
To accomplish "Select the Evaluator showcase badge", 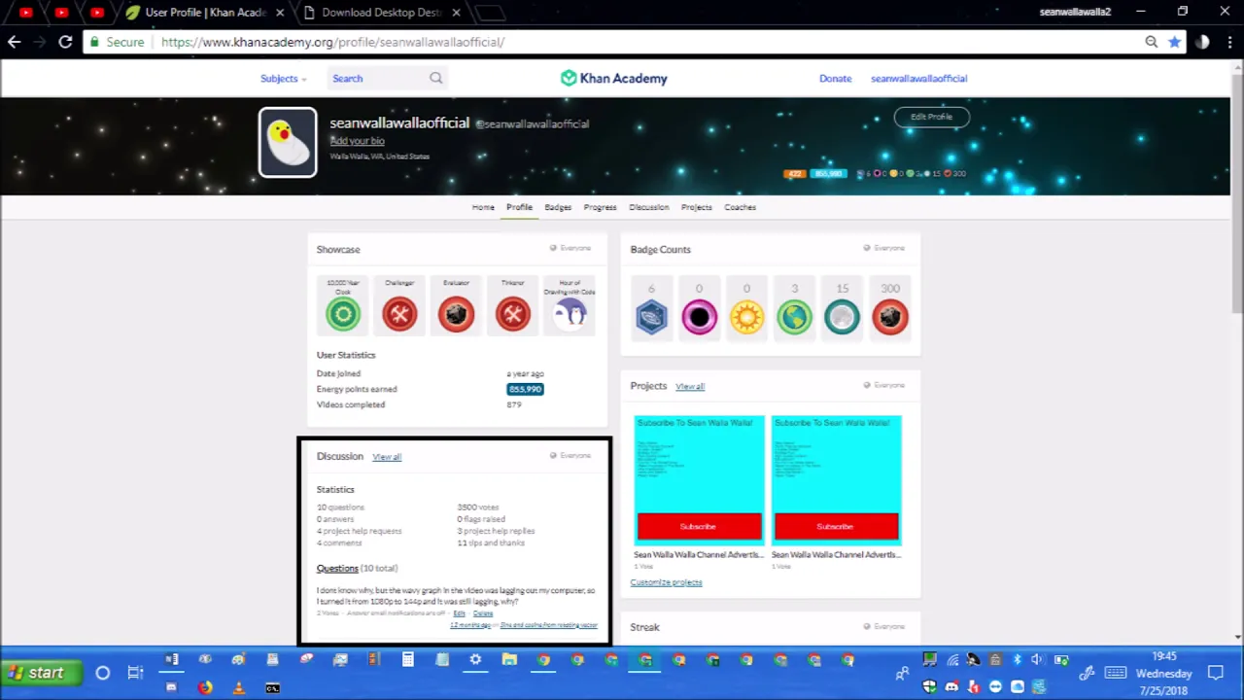I will point(456,307).
